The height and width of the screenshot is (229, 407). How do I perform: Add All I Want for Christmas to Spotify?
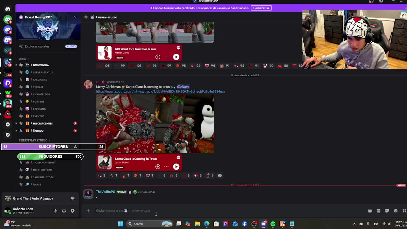[158, 57]
